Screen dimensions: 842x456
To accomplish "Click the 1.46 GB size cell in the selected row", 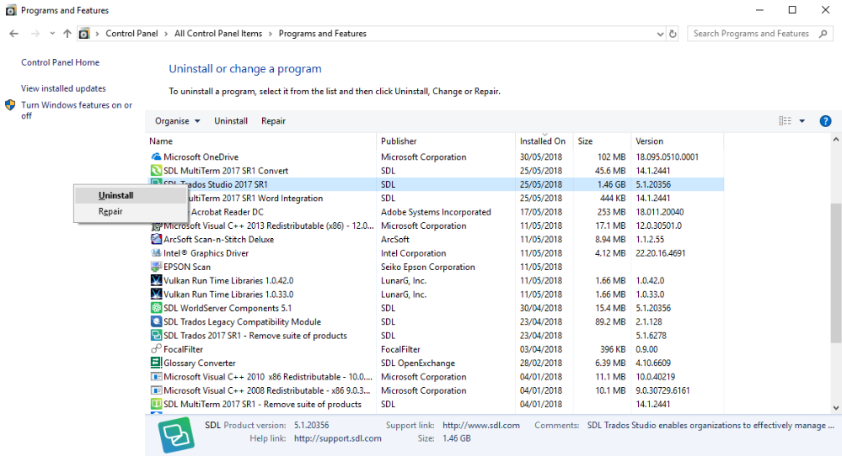I will click(x=611, y=184).
